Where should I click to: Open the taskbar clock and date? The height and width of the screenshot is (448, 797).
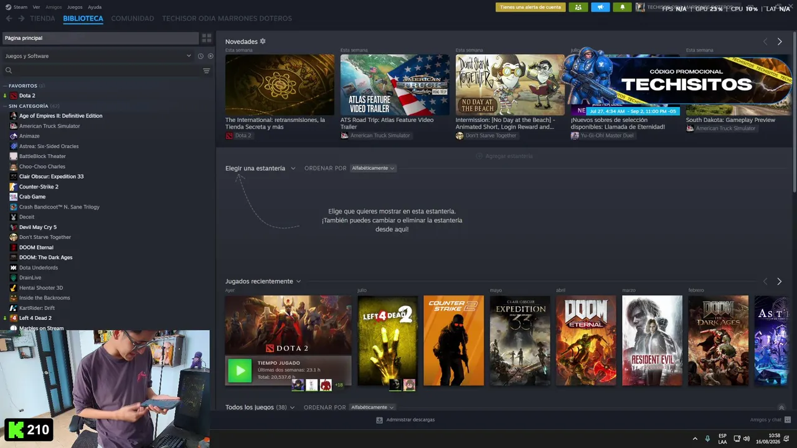768,439
